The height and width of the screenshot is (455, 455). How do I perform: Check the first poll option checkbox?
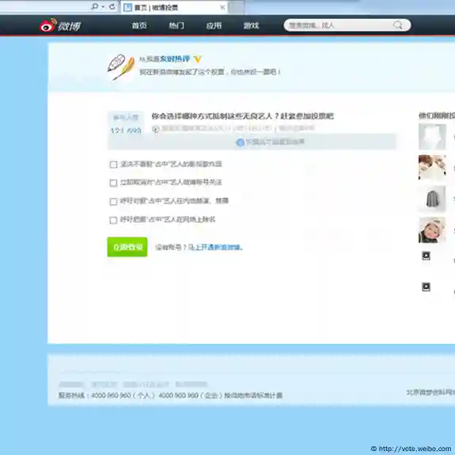point(113,165)
